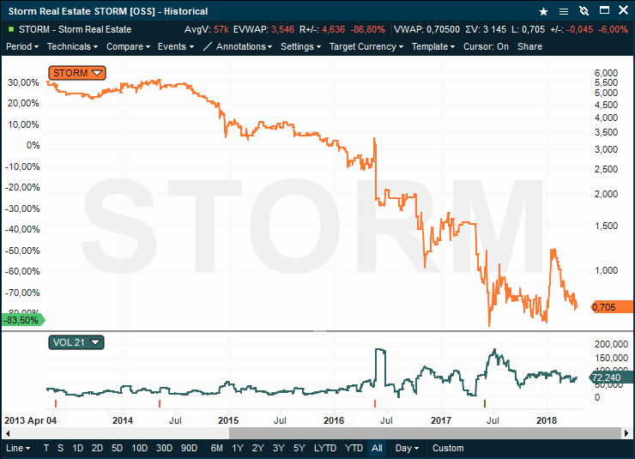This screenshot has height=459, width=635.
Task: Select the 5D time range
Action: [x=117, y=448]
